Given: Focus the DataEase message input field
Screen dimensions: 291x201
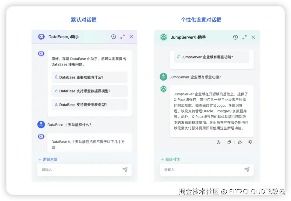Looking at the screenshot, I should 84,170.
